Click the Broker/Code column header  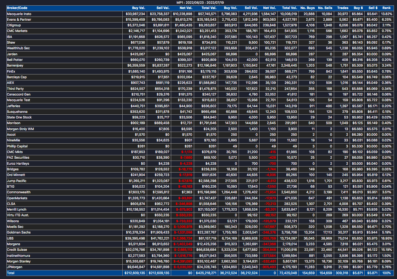[17, 8]
